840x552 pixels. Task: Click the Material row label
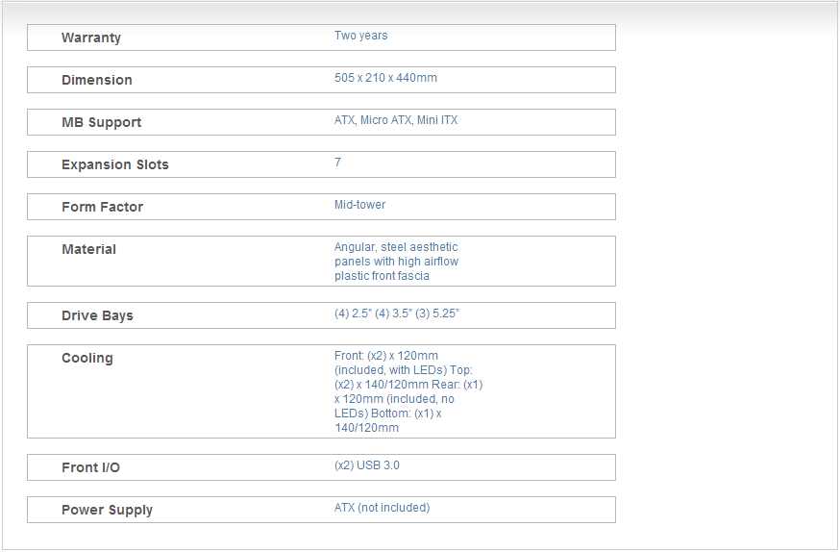click(x=88, y=249)
